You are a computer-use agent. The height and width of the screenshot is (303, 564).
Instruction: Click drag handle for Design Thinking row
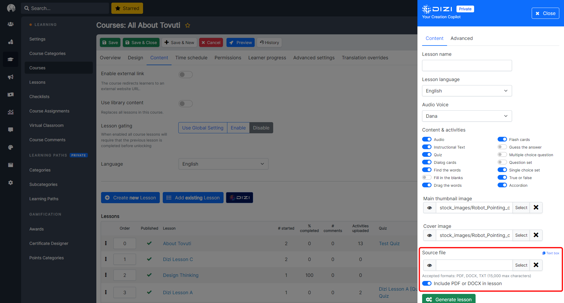(x=106, y=275)
